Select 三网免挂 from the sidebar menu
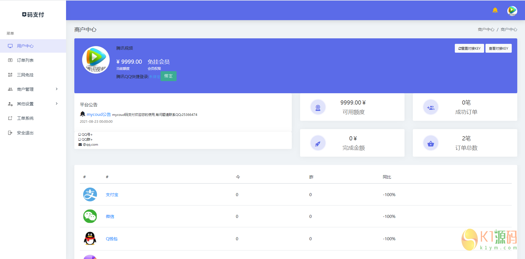The width and height of the screenshot is (525, 259). pos(25,75)
